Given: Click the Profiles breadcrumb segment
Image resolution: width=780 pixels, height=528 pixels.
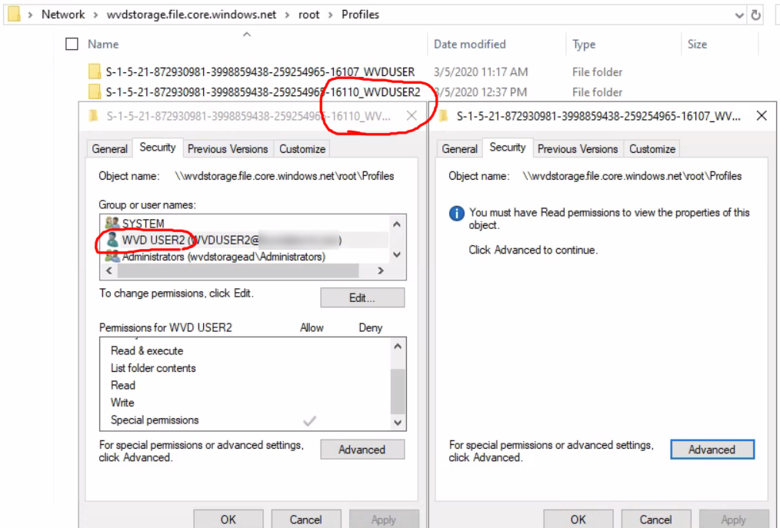Looking at the screenshot, I should pyautogui.click(x=360, y=15).
